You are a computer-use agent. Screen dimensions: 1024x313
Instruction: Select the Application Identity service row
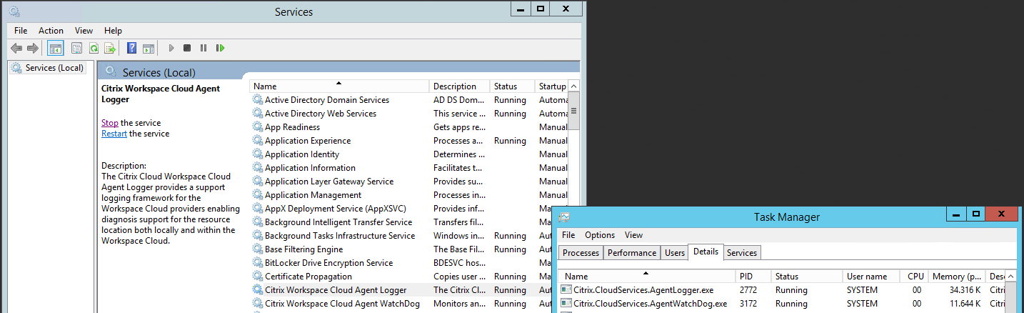click(x=409, y=154)
